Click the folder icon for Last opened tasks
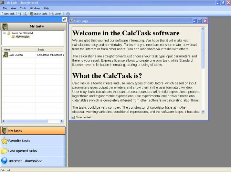231x172 pixels. (x=4, y=151)
